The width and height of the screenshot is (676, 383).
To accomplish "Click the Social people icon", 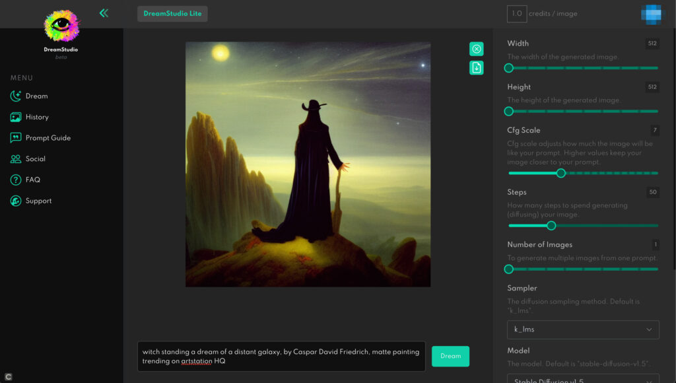I will pyautogui.click(x=16, y=159).
